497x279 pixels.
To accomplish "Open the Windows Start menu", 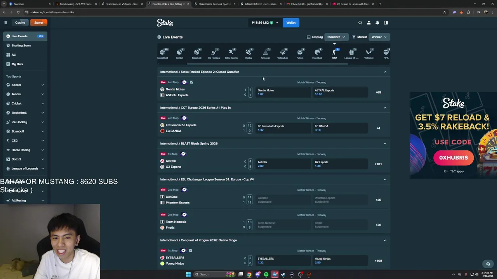I will [x=188, y=274].
